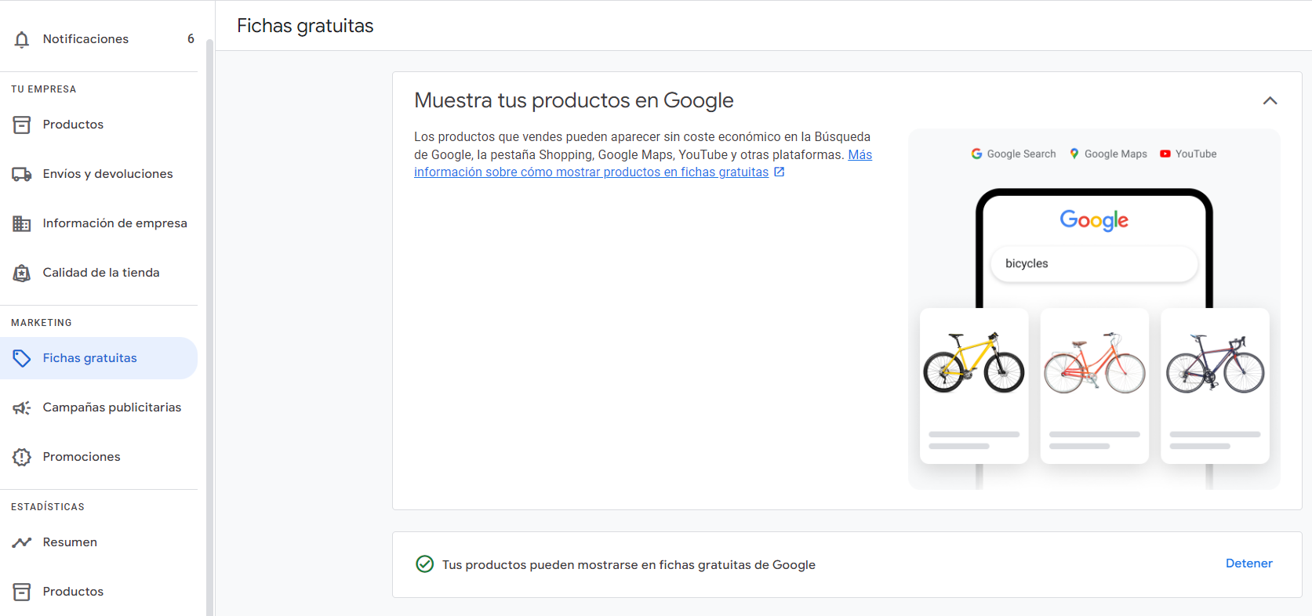Click the yellow bicycle product card
Screen dimensions: 1312x616
pos(974,386)
